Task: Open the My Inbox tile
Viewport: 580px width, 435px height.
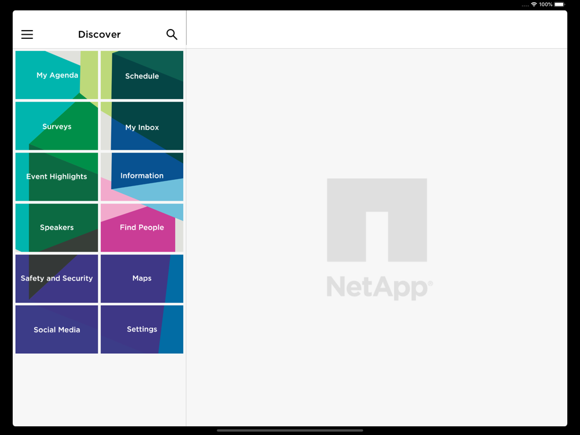Action: (142, 126)
